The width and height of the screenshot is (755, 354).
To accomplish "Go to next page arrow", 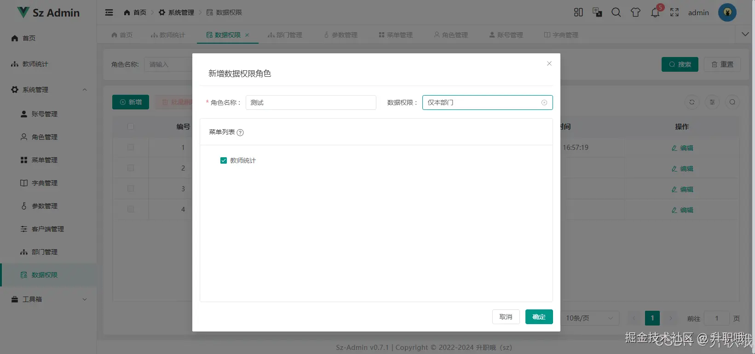I will (671, 318).
